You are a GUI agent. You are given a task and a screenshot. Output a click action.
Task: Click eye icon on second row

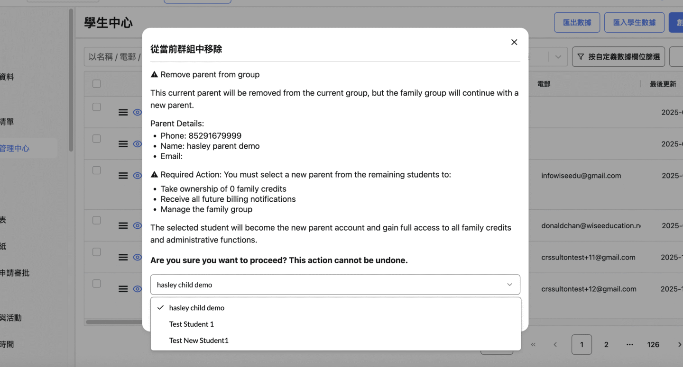pos(138,144)
